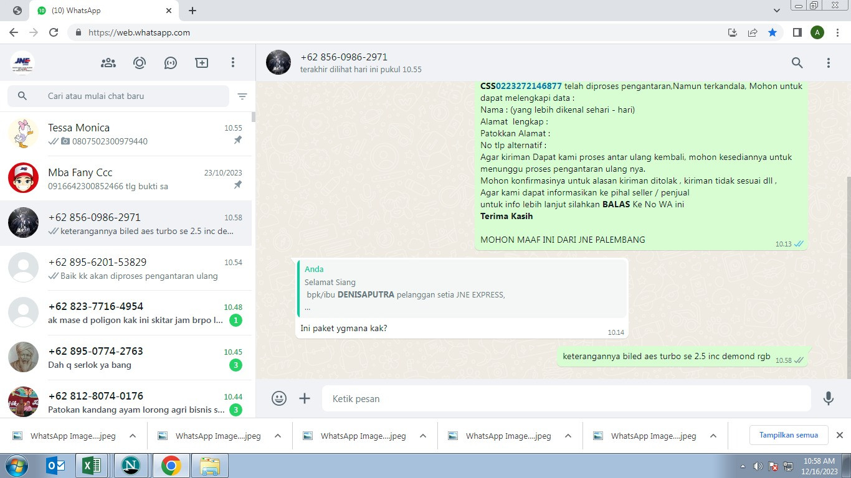Viewport: 851px width, 478px height.
Task: Open the Chrome three-dot menu
Action: (837, 32)
